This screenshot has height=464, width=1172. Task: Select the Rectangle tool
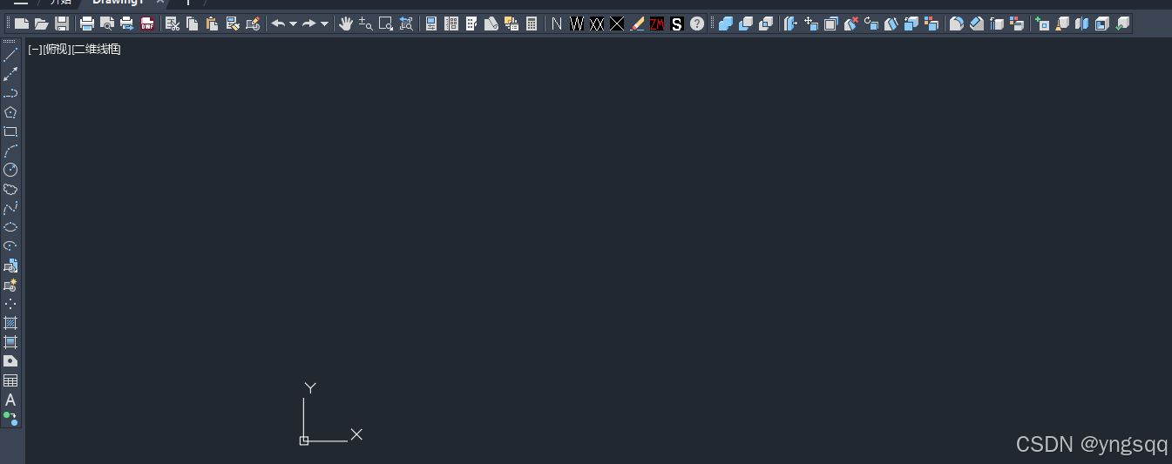pos(10,131)
